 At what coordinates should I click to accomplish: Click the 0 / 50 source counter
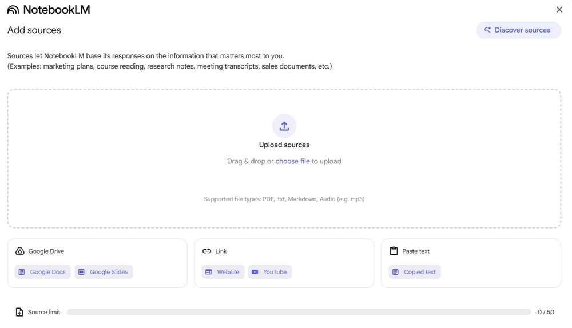point(546,313)
